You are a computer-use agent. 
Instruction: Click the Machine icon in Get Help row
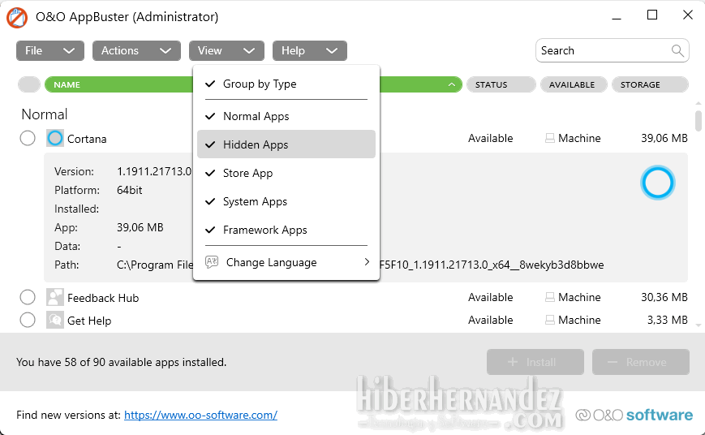point(549,320)
